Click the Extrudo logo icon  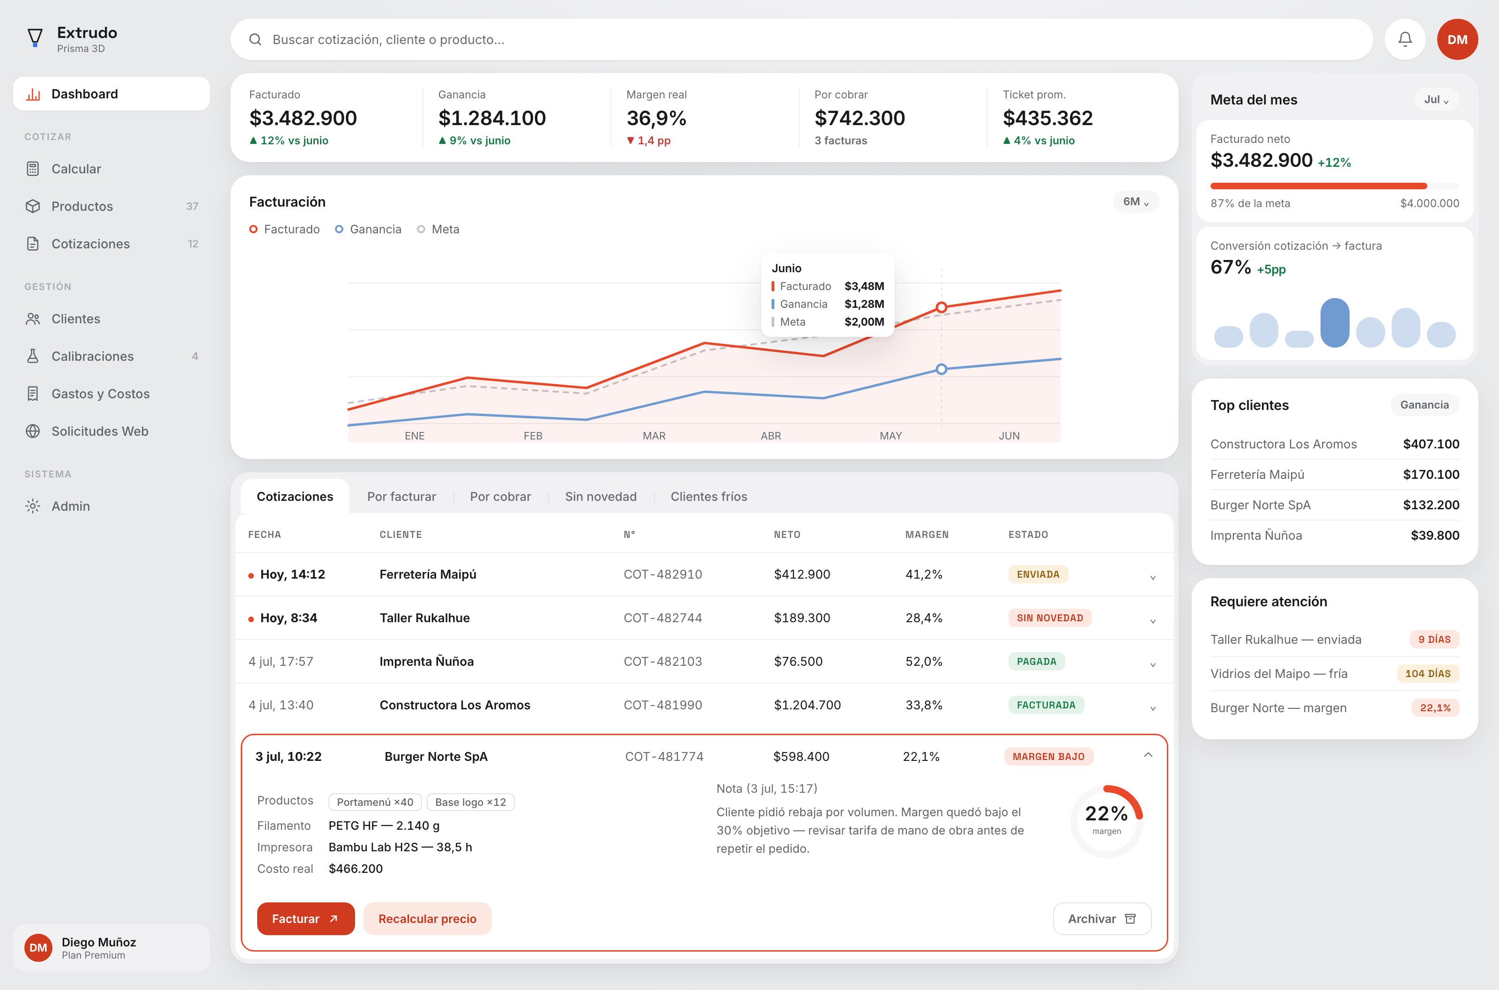click(35, 38)
